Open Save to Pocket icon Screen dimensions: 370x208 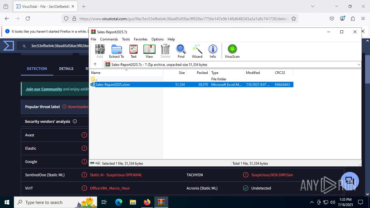click(332, 18)
